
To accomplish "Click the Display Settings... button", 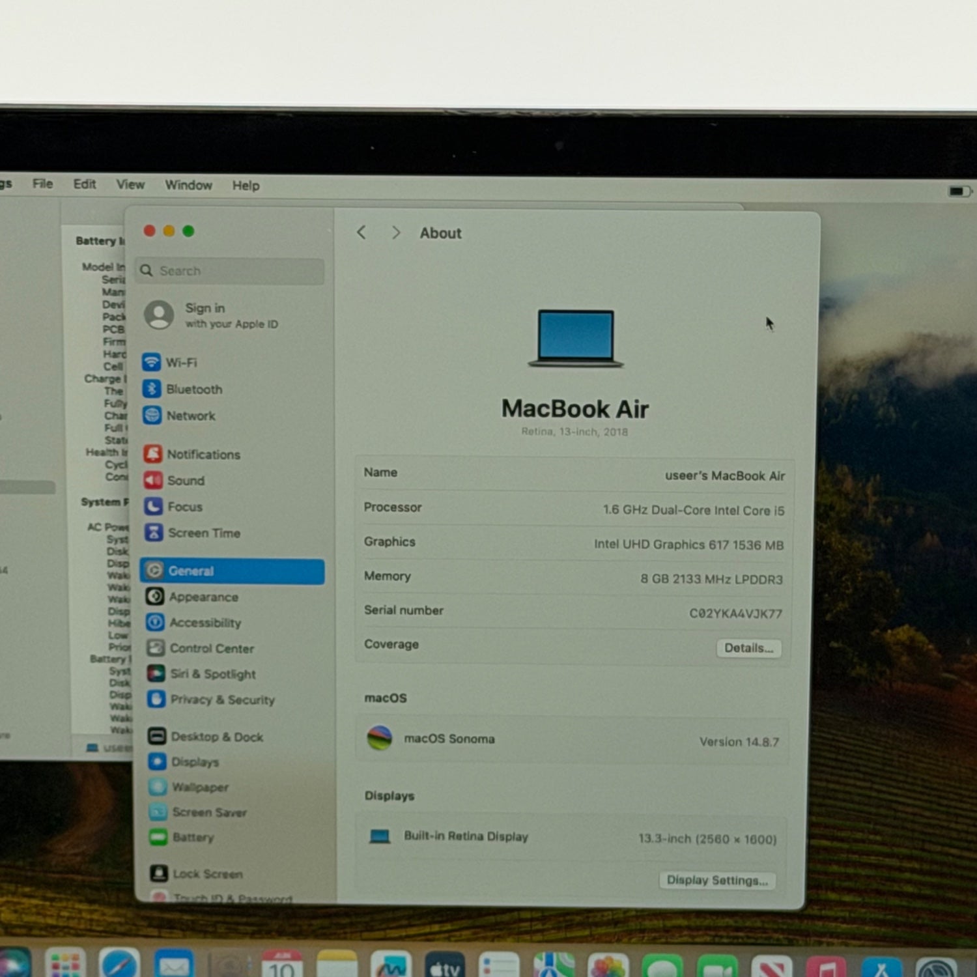I will point(717,880).
